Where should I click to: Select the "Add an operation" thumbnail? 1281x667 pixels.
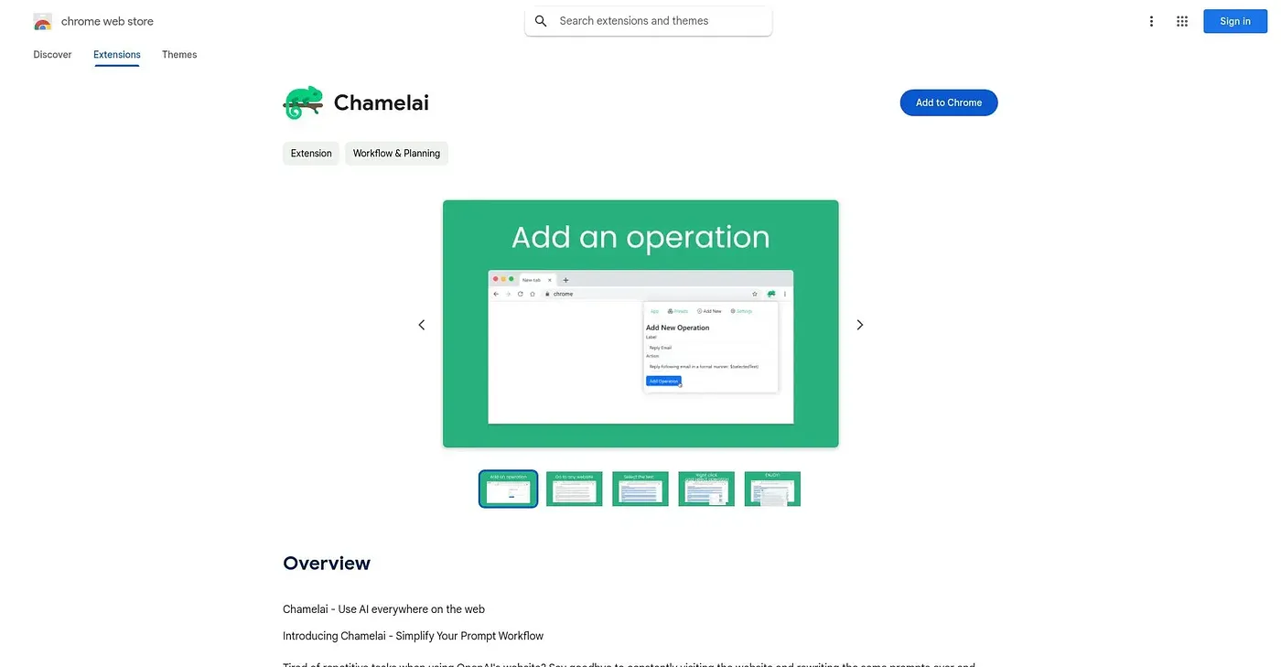pos(509,489)
